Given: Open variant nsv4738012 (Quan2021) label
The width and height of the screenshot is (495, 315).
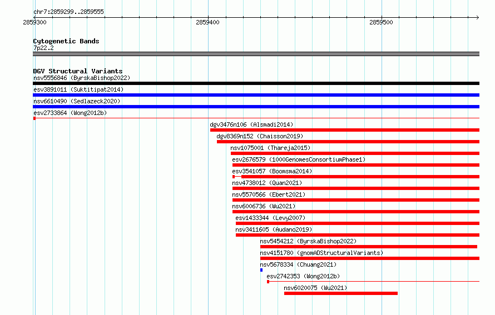Looking at the screenshot, I should pos(267,183).
